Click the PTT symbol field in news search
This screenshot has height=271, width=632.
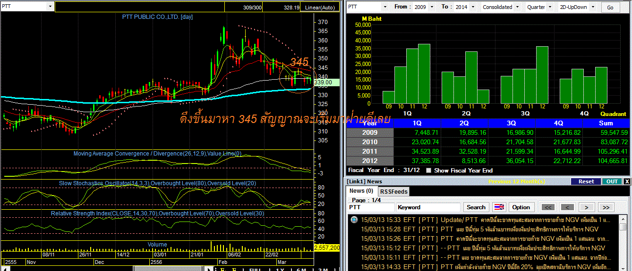371,207
